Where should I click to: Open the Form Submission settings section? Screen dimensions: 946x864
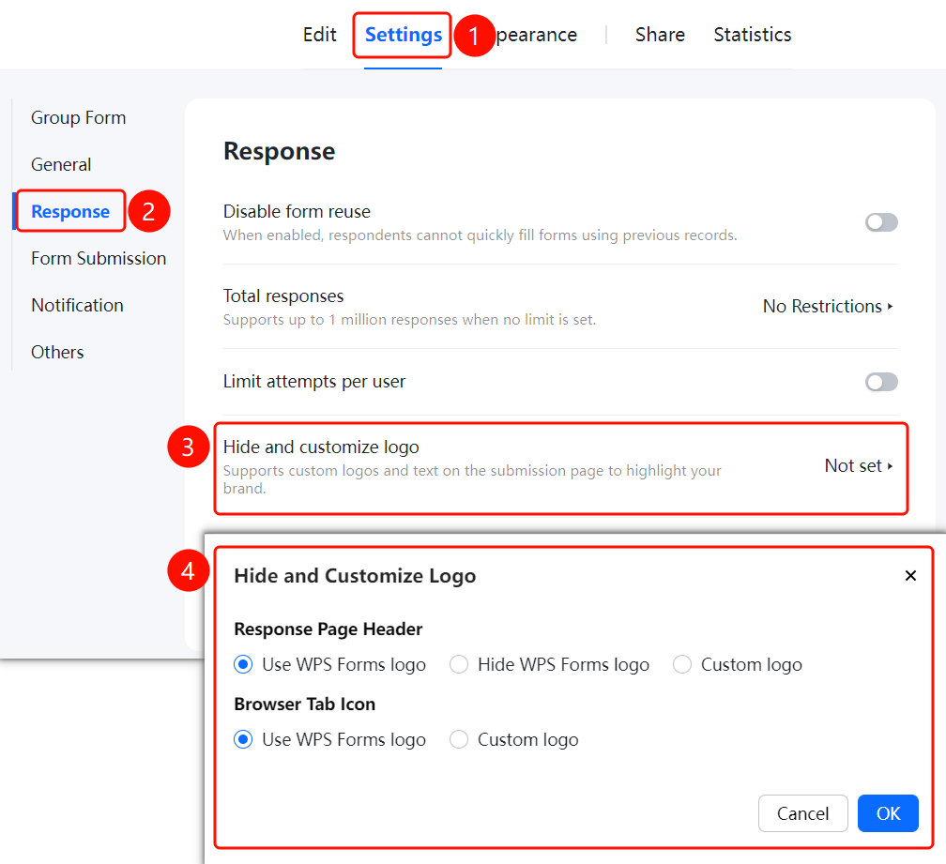tap(99, 259)
